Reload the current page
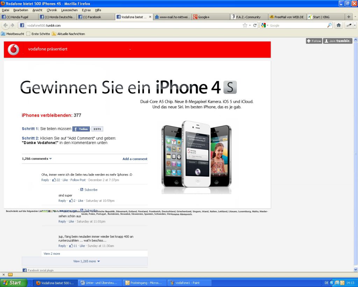The image size is (358, 287). tap(255, 25)
